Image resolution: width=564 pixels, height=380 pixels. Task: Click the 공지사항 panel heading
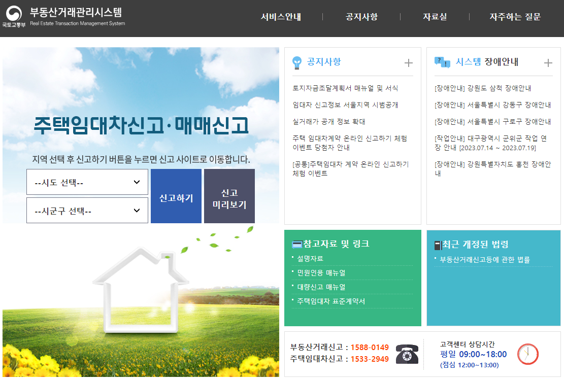point(324,62)
